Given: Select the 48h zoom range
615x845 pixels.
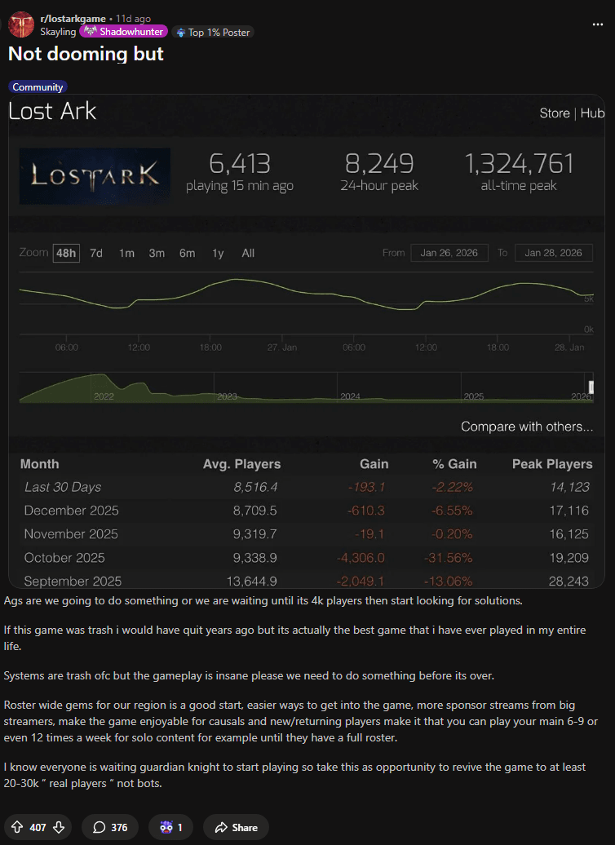Looking at the screenshot, I should [66, 253].
